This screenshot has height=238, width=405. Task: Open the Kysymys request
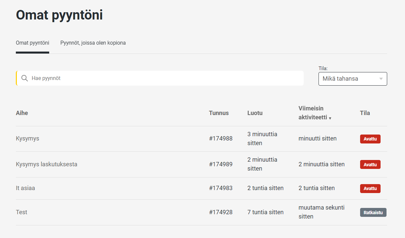[27, 139]
